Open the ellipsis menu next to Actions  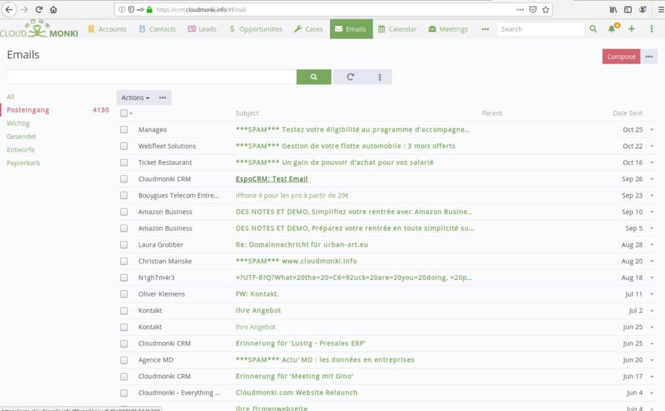tap(162, 97)
